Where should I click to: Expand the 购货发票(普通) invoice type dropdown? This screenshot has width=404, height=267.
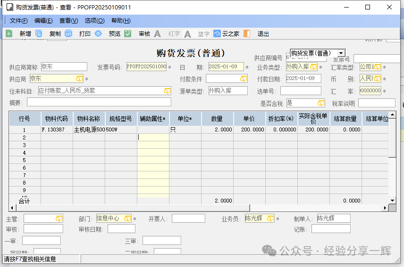341,53
